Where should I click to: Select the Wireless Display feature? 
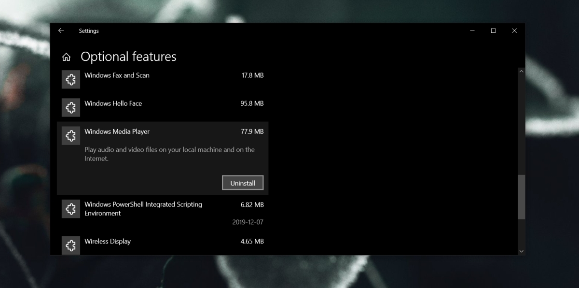[x=163, y=244]
